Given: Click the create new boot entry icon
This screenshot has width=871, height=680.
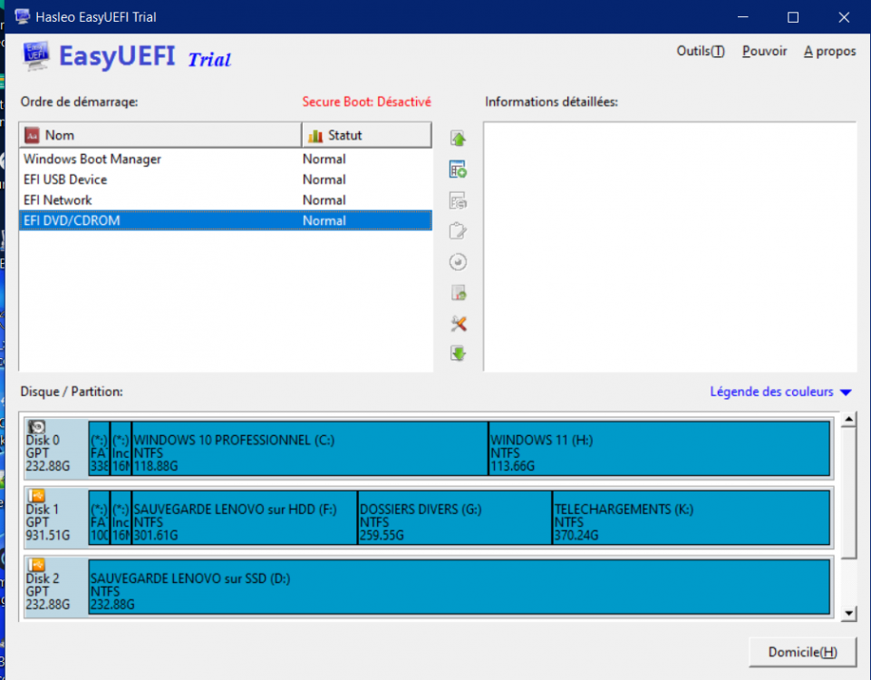Looking at the screenshot, I should coord(458,170).
